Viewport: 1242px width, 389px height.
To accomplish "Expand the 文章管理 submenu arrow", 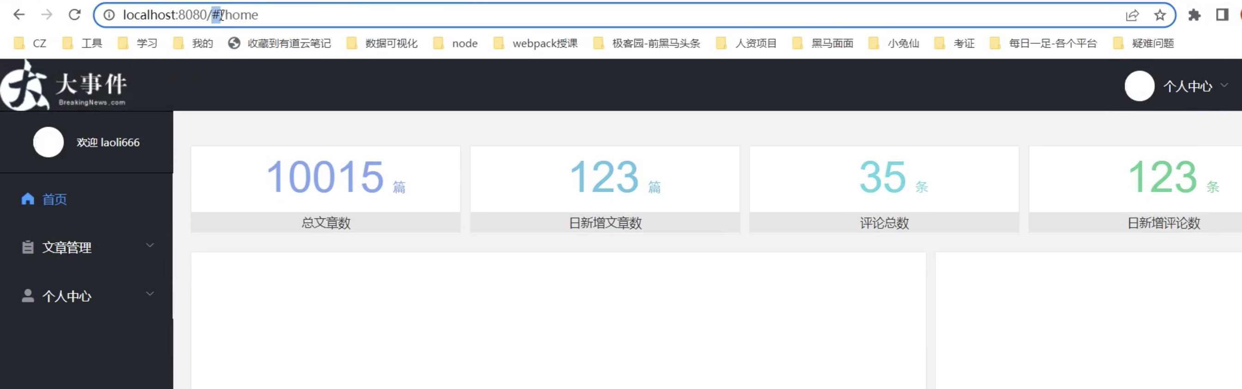I will click(150, 245).
